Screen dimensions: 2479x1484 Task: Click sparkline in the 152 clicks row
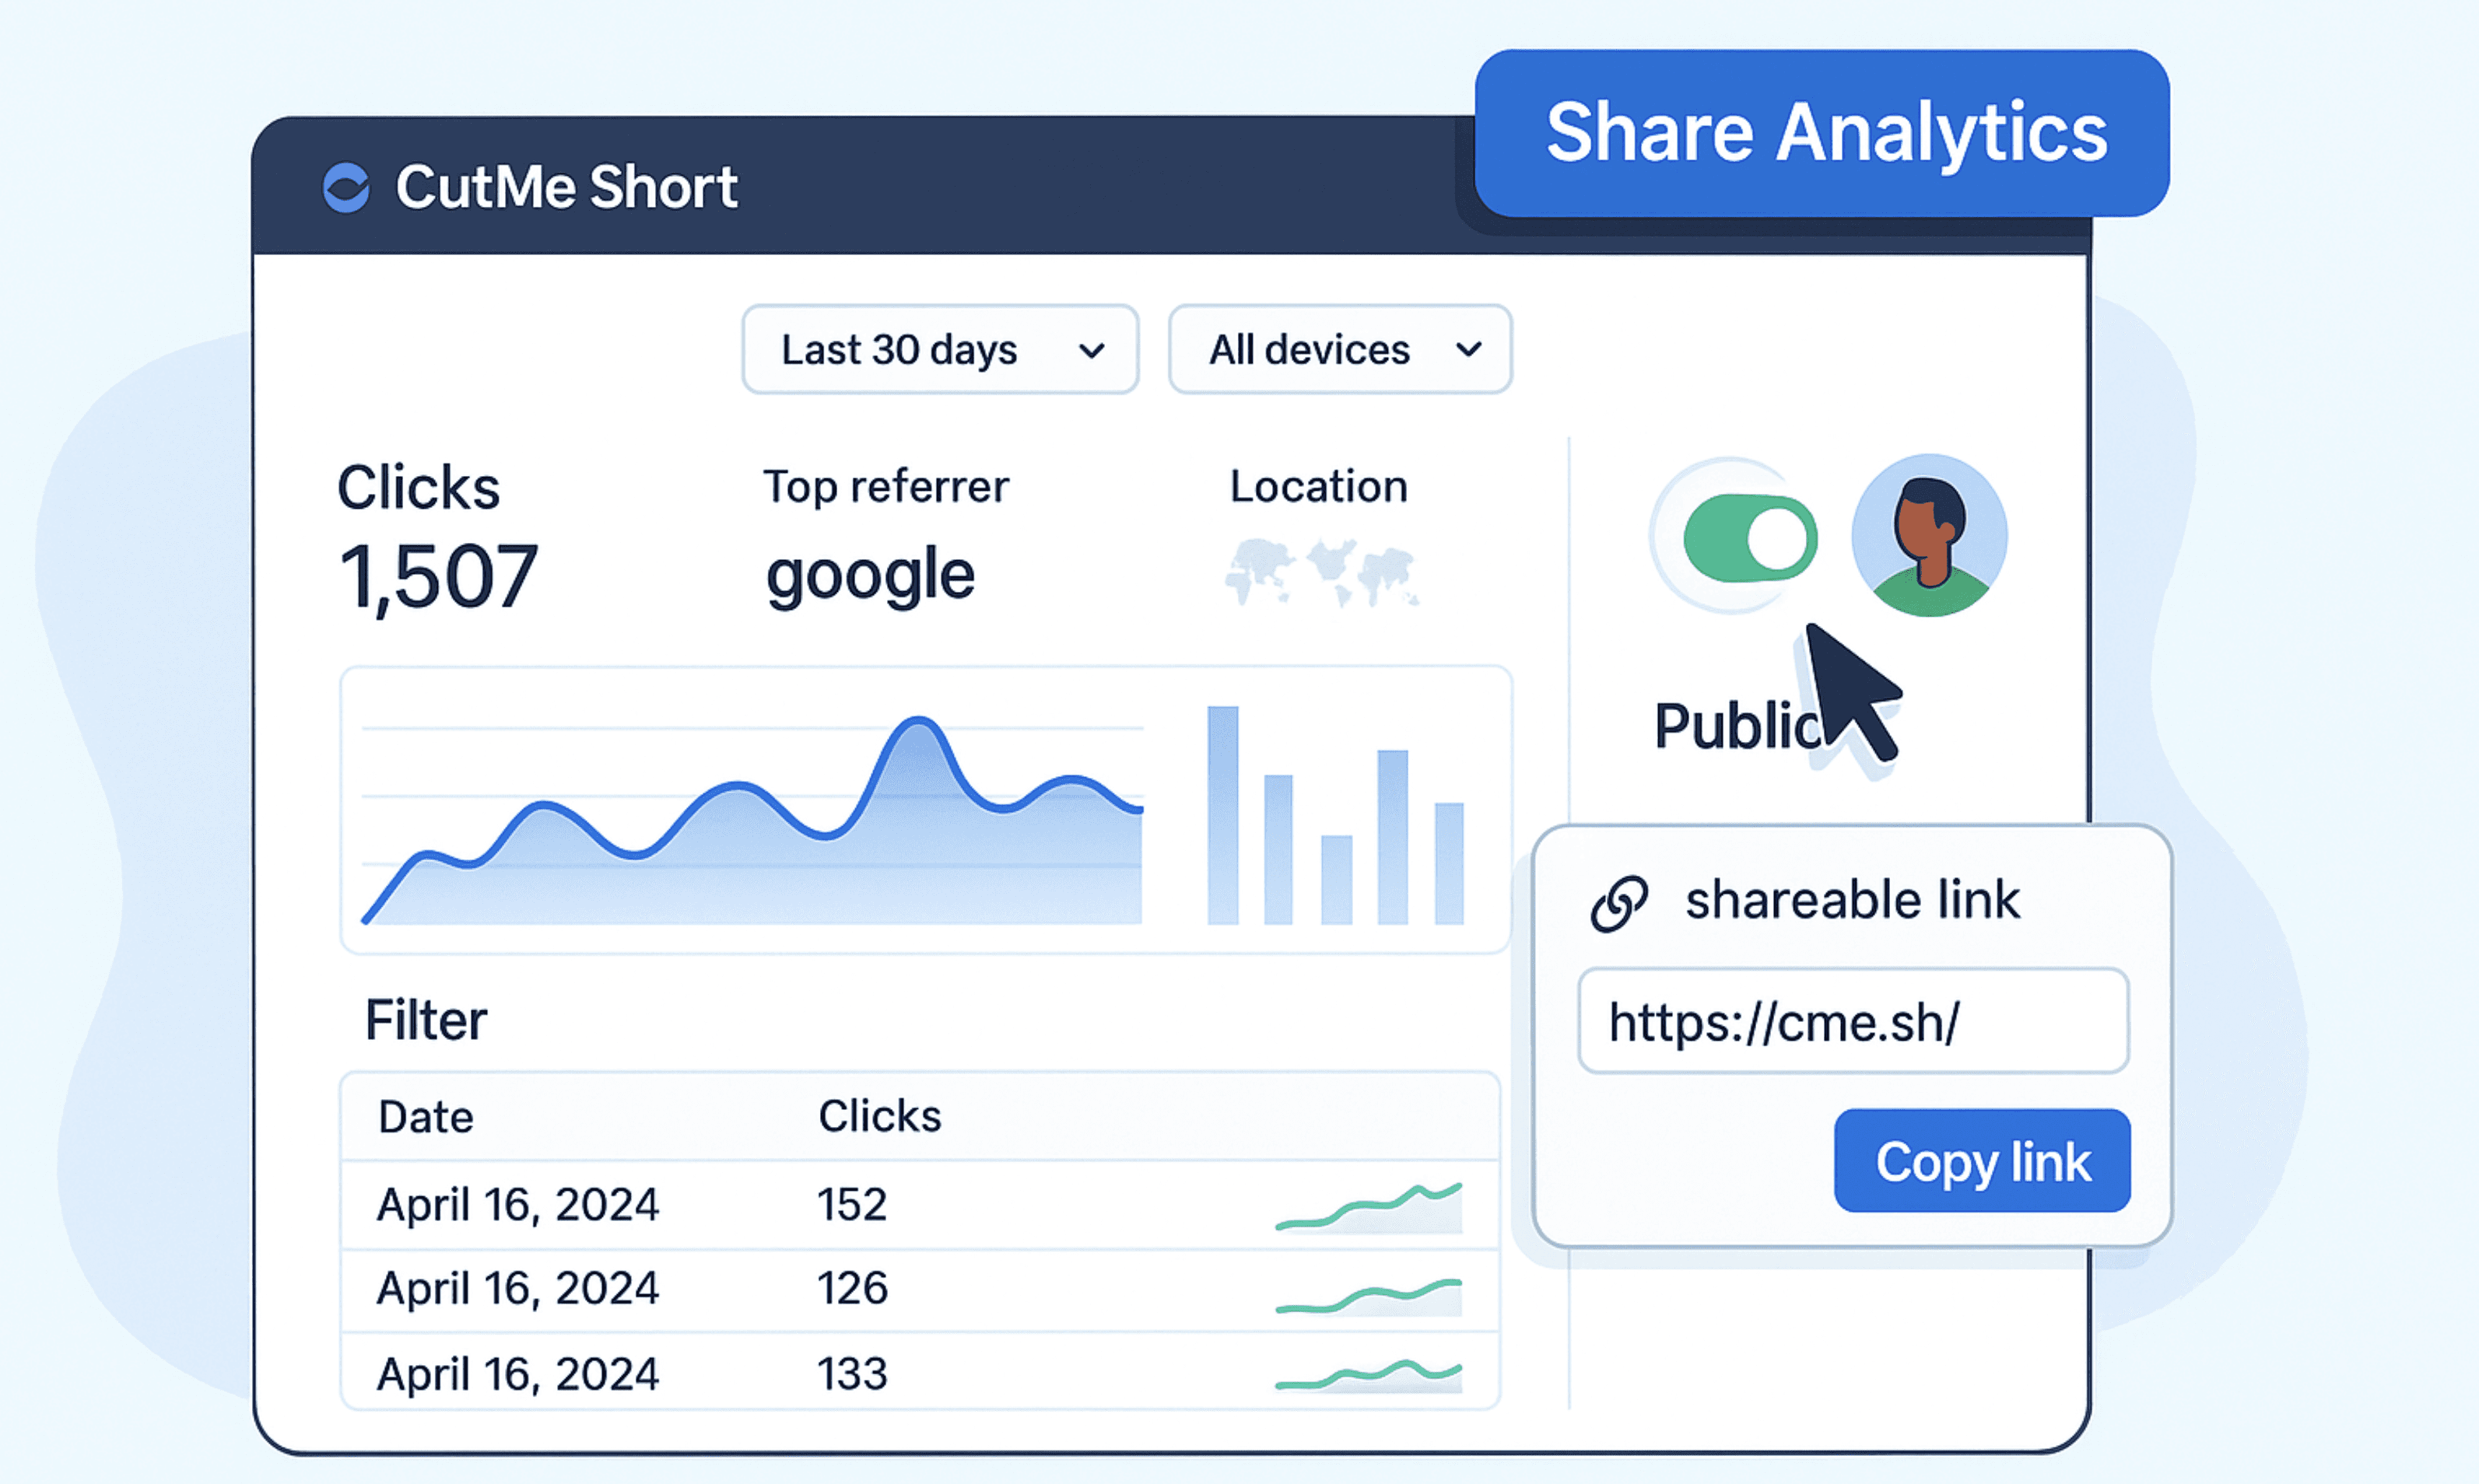[1369, 1207]
